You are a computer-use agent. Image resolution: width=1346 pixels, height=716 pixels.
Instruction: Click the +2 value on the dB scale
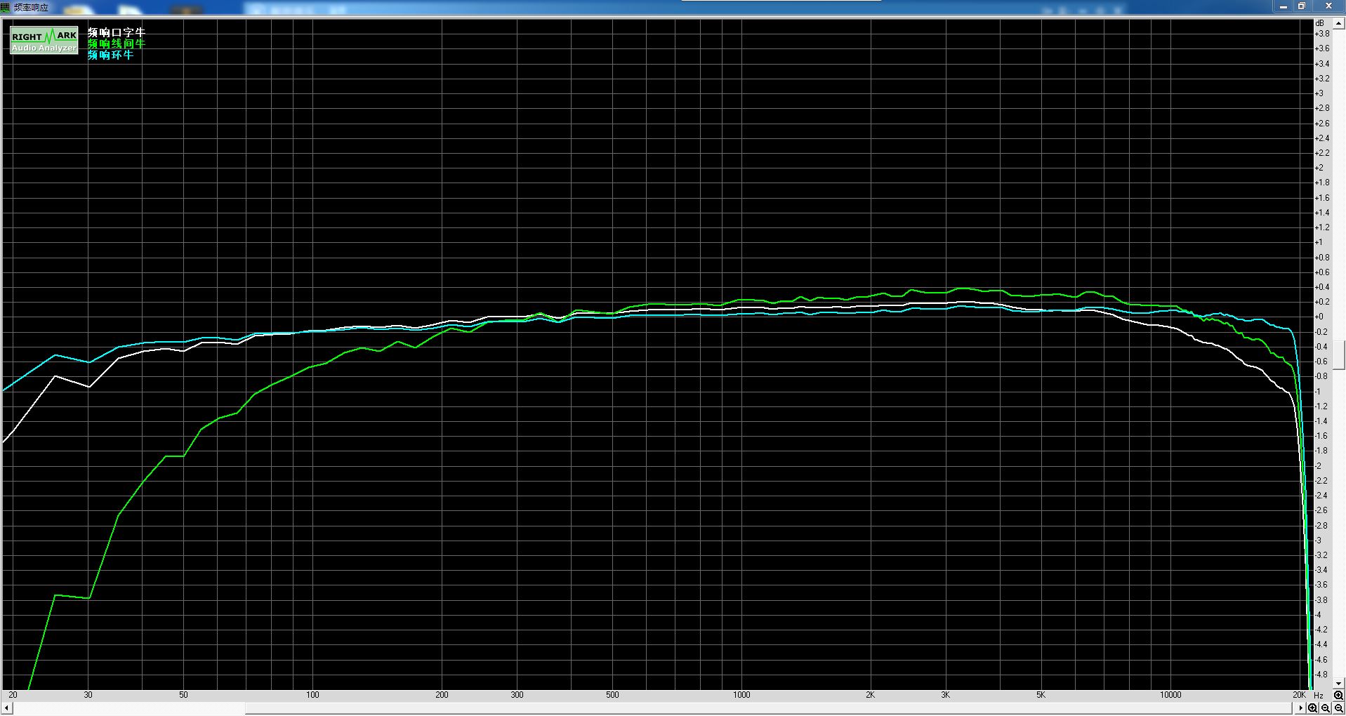1319,168
